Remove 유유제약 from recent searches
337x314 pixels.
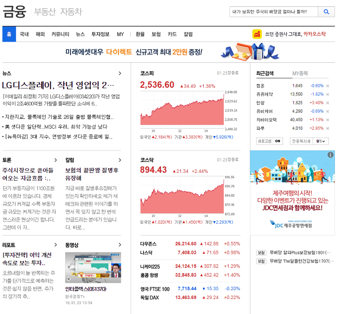328,94
